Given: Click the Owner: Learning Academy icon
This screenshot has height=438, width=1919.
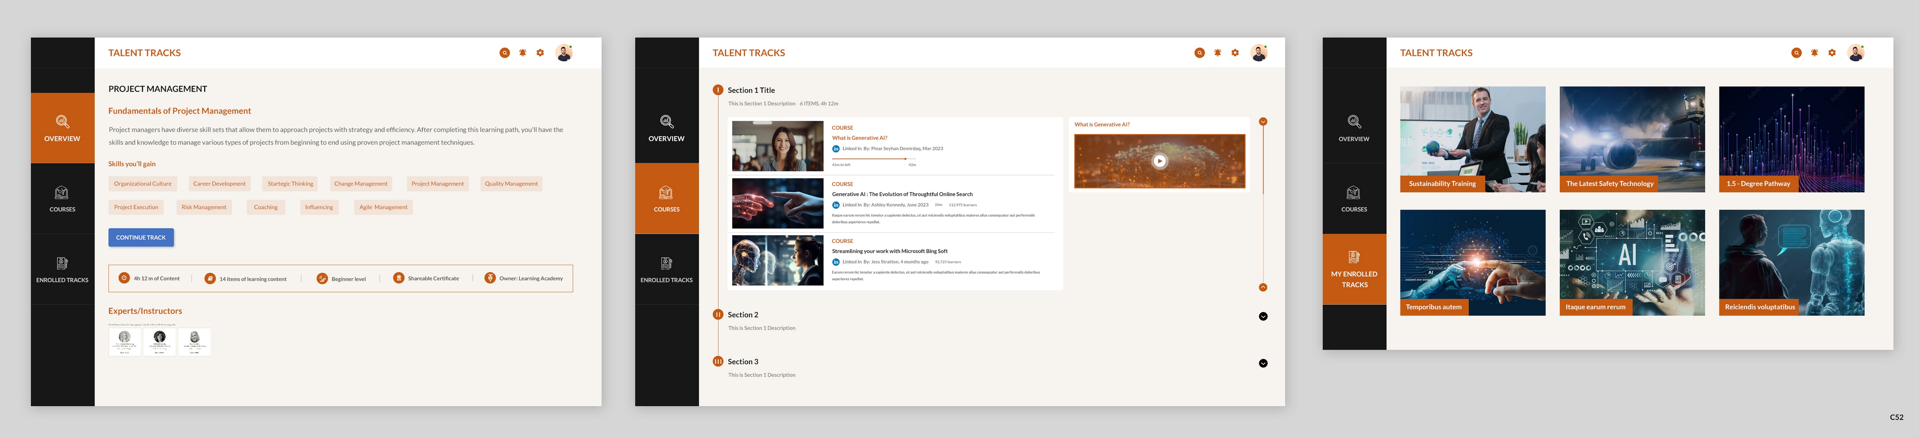Looking at the screenshot, I should pyautogui.click(x=489, y=277).
